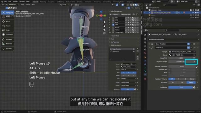Expand the Copy Rotation constraint panel
This screenshot has height=113, width=201.
point(149,44)
